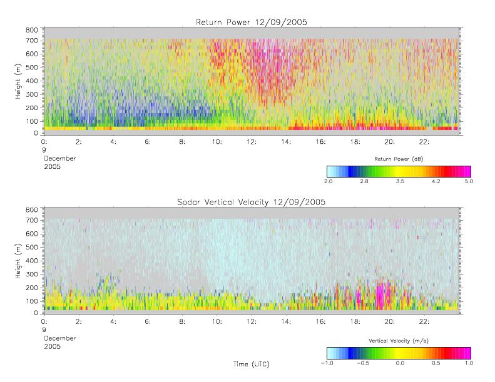Click the '6:' time tick on the bottom plot
Image resolution: width=495 pixels, height=382 pixels.
pyautogui.click(x=148, y=322)
